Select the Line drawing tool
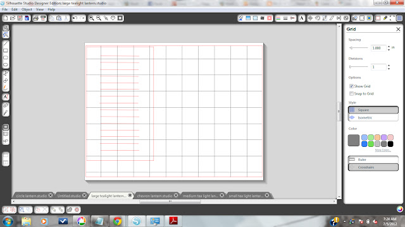Screen dimensions: 405x227 (x=6, y=44)
